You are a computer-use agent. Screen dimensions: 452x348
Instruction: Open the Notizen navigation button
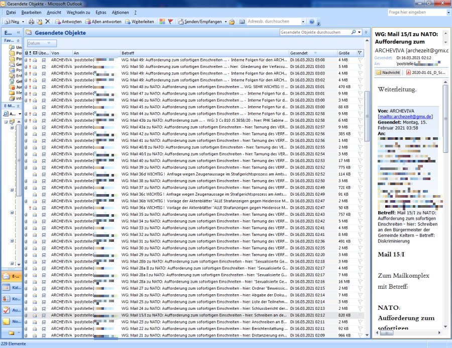click(x=11, y=321)
